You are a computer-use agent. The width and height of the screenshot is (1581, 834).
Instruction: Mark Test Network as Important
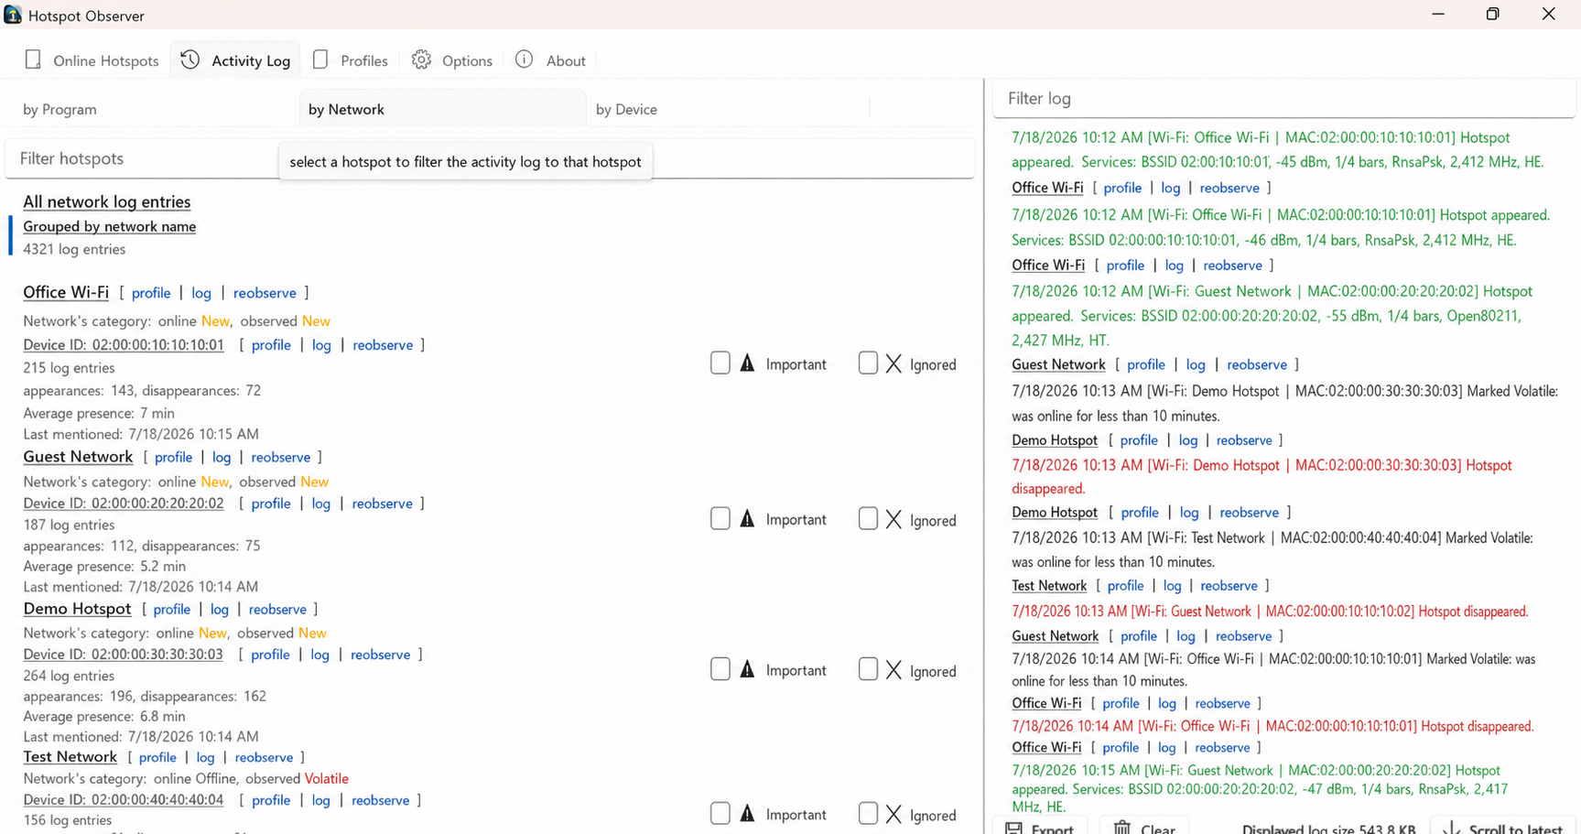(720, 814)
